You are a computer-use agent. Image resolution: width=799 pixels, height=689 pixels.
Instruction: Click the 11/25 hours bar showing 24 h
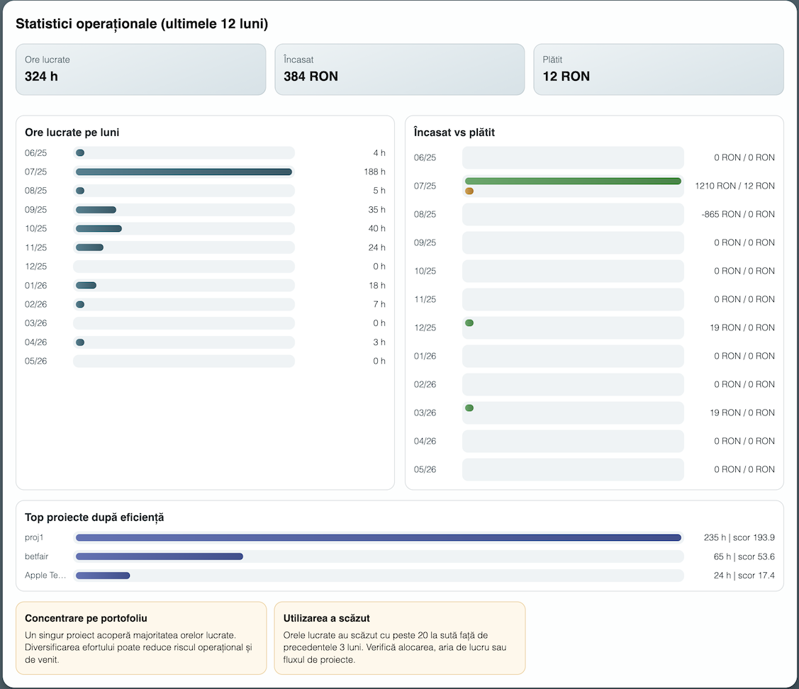pos(89,247)
